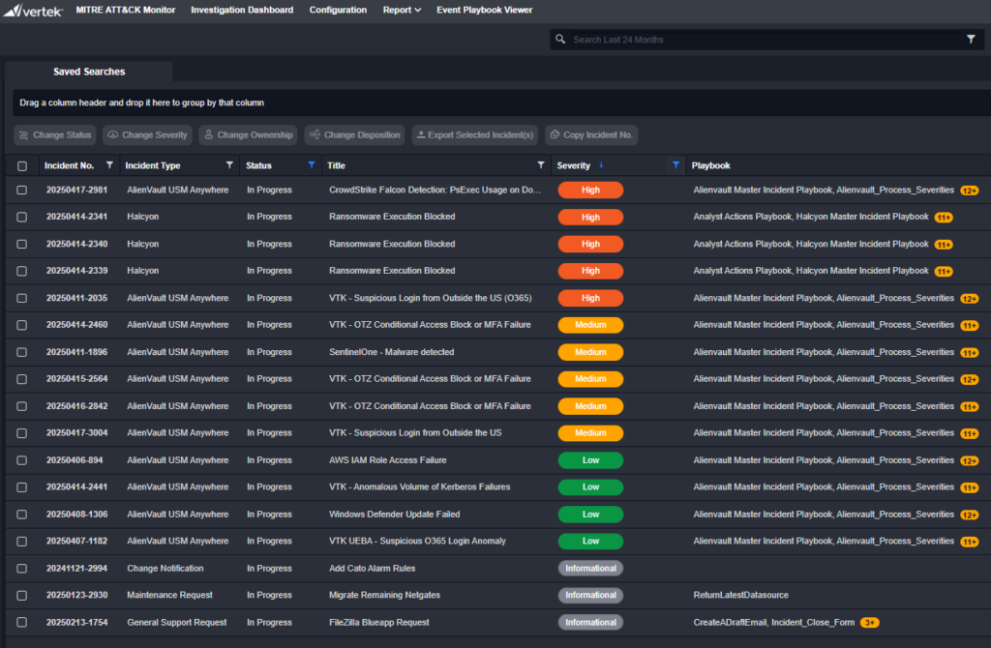Focus the Search Last 24 Months field
Viewport: 991px width, 648px height.
coord(765,39)
